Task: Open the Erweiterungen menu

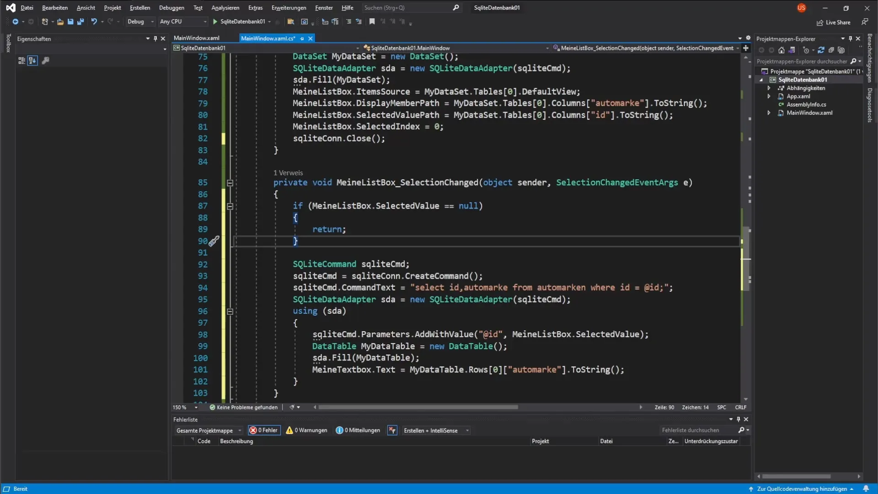Action: point(289,8)
